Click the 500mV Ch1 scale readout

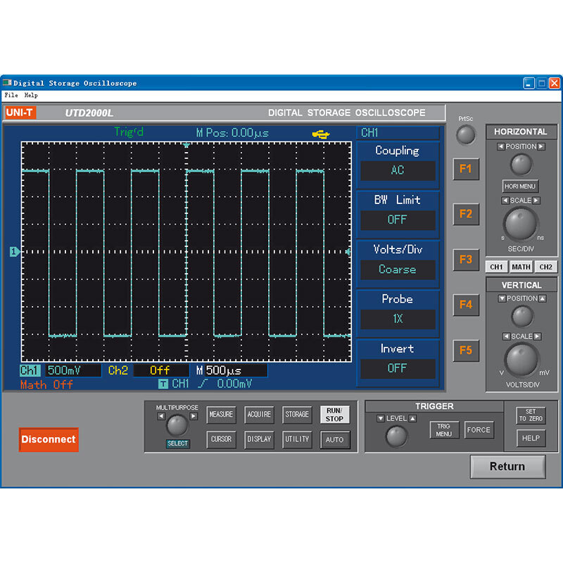(x=73, y=370)
